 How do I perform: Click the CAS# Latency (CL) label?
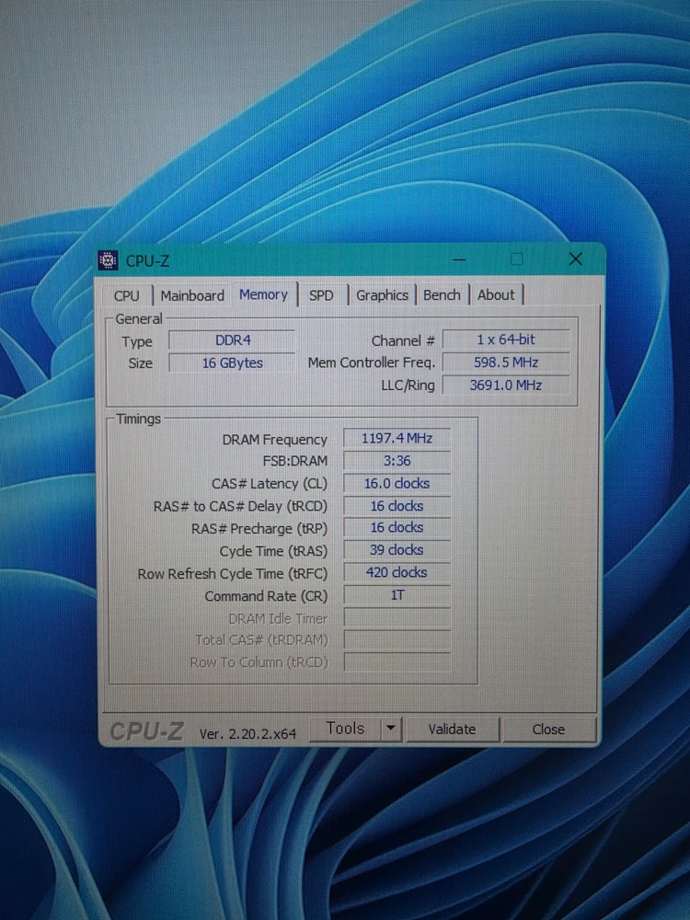point(270,484)
